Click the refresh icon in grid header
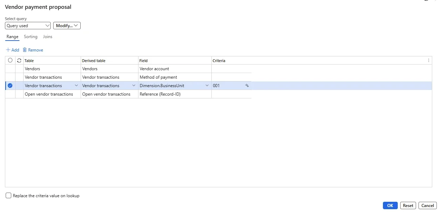This screenshot has width=440, height=212. coord(19,60)
